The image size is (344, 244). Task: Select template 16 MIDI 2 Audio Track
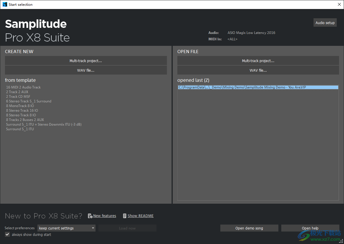[x=23, y=87]
